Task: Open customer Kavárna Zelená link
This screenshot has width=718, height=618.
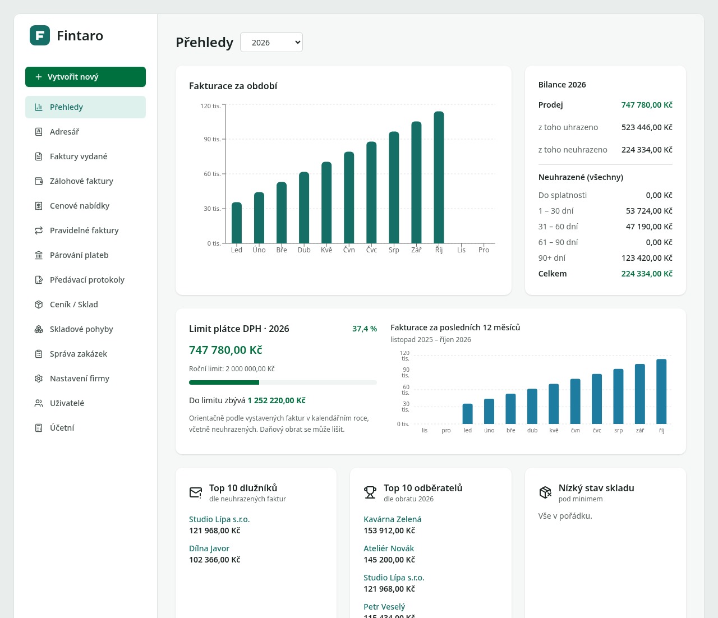Action: (x=392, y=519)
